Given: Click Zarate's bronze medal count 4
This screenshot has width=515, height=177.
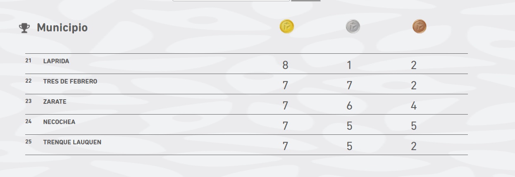Looking at the screenshot, I should tap(414, 106).
